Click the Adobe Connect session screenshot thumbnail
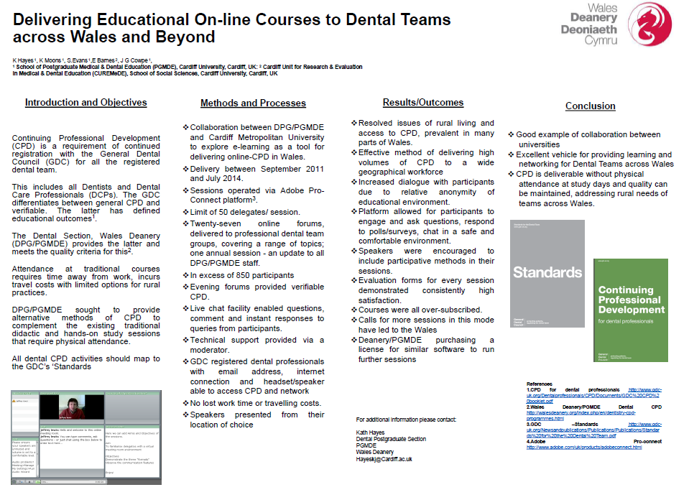The height and width of the screenshot is (500, 689). pos(86,437)
